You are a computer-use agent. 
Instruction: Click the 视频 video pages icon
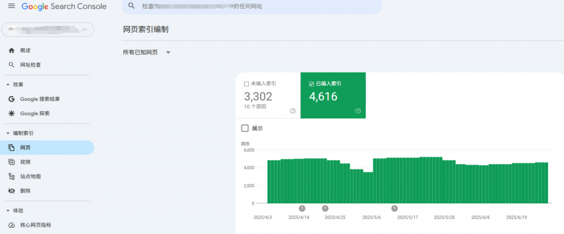[x=11, y=162]
